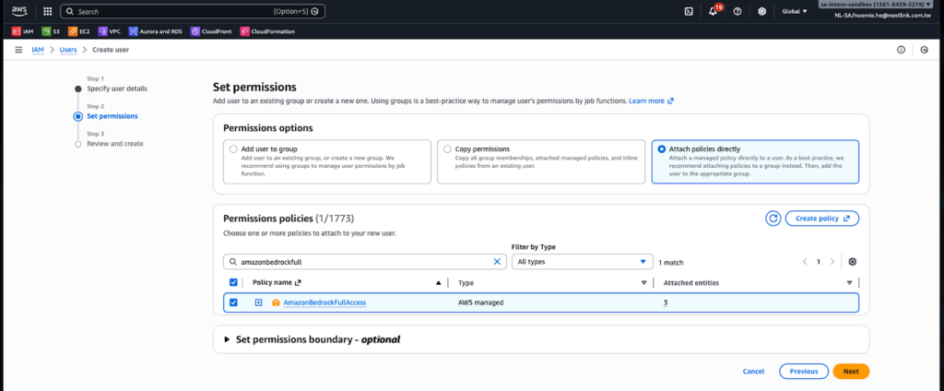Focus the policy search field
This screenshot has width=944, height=391.
click(x=365, y=262)
